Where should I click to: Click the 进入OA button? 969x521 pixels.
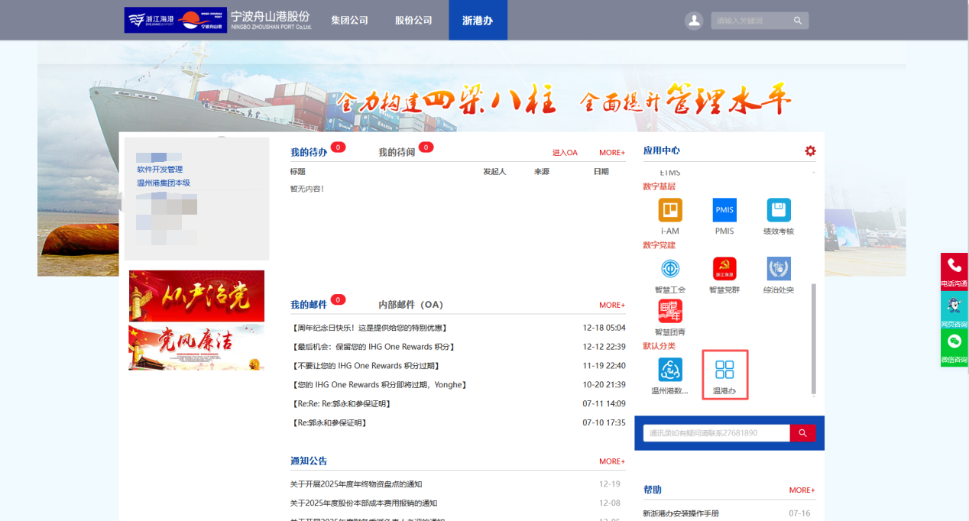[565, 152]
